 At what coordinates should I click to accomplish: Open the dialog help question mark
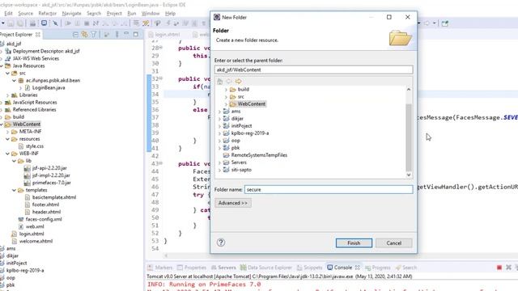(221, 242)
